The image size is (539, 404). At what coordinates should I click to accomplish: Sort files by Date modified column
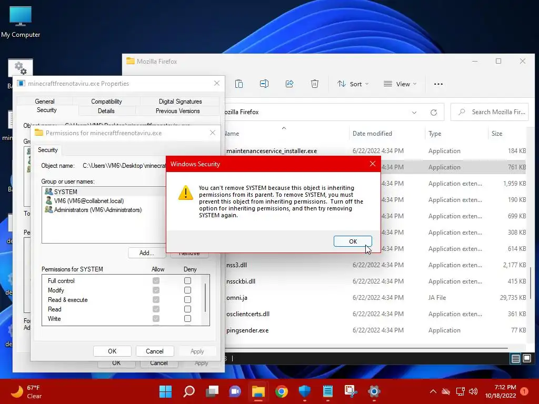coord(372,133)
